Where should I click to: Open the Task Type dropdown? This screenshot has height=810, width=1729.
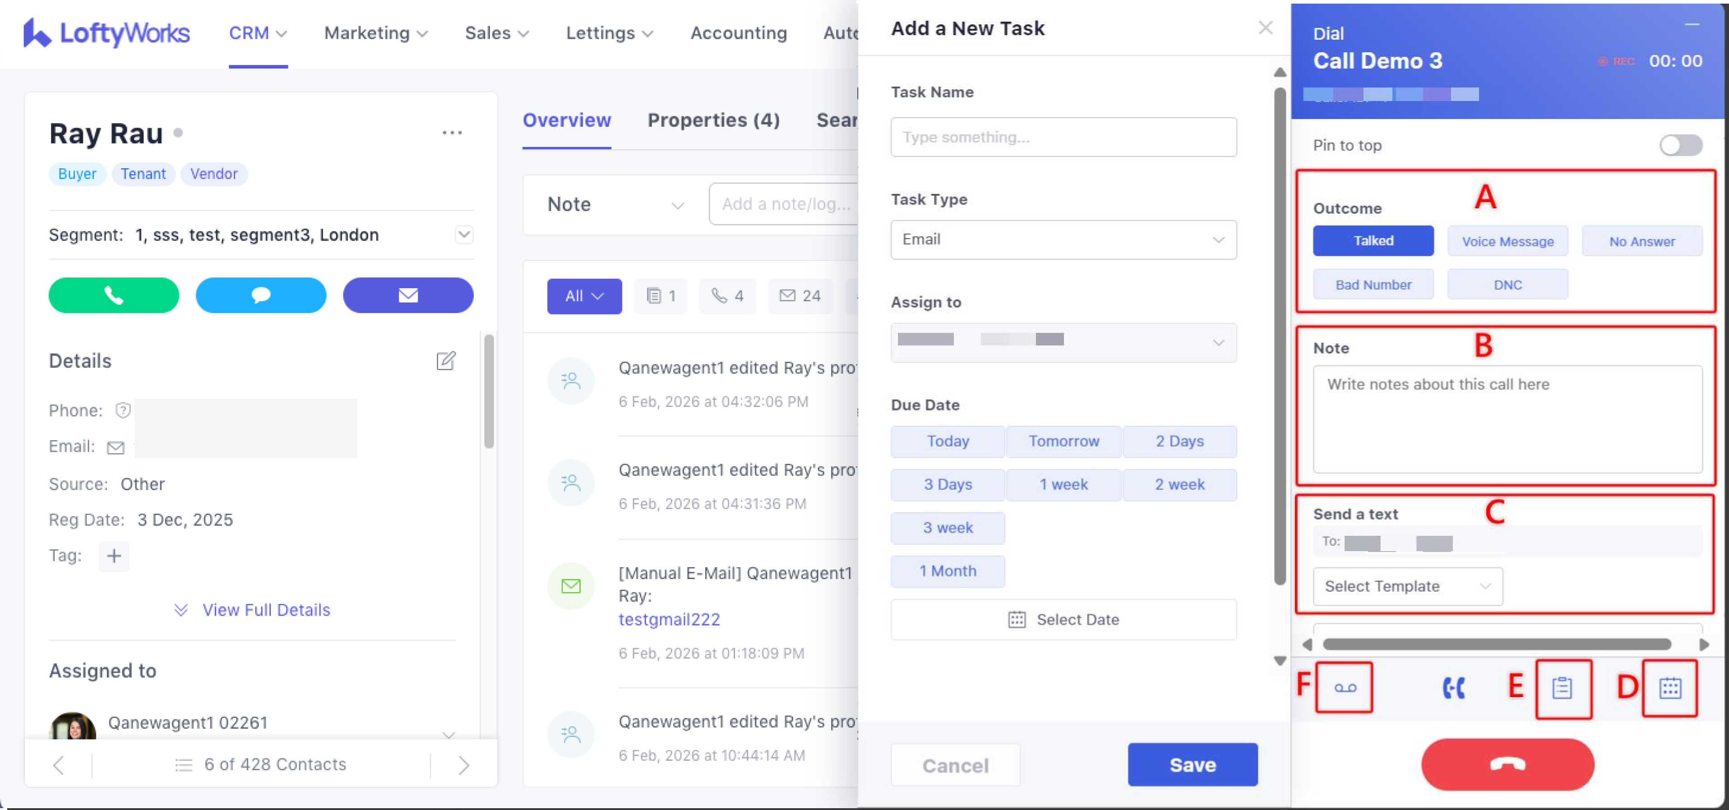[1063, 239]
